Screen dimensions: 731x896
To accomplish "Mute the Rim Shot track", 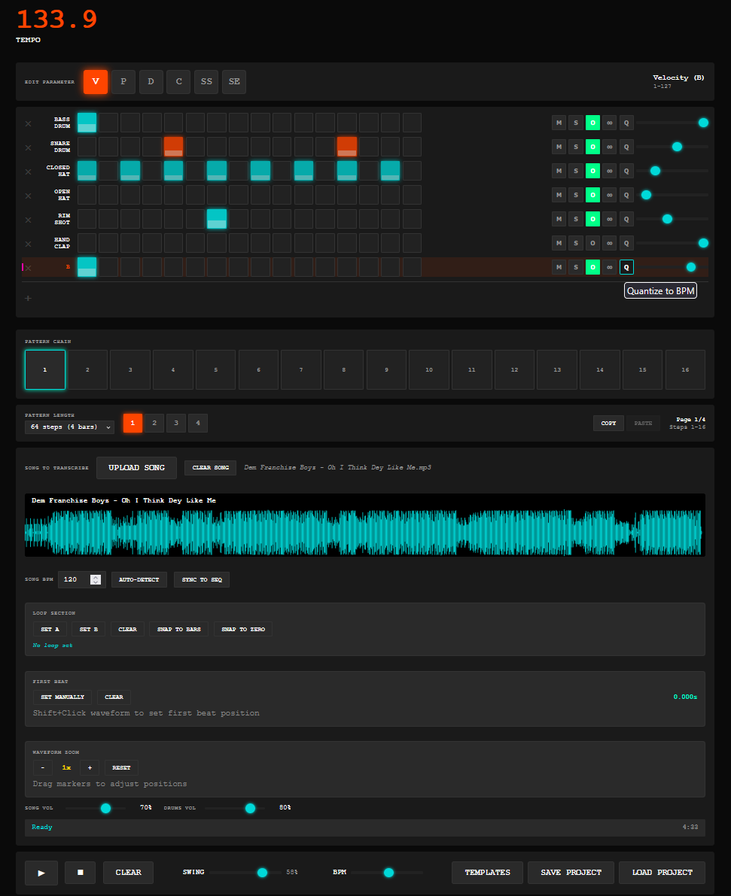I will pos(559,219).
